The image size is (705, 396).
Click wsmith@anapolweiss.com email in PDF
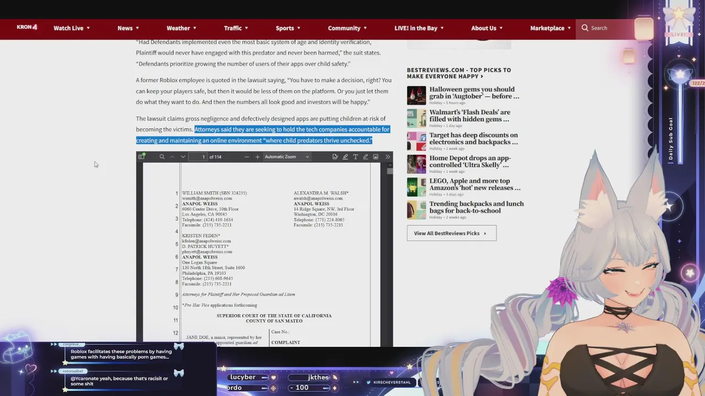(x=207, y=199)
